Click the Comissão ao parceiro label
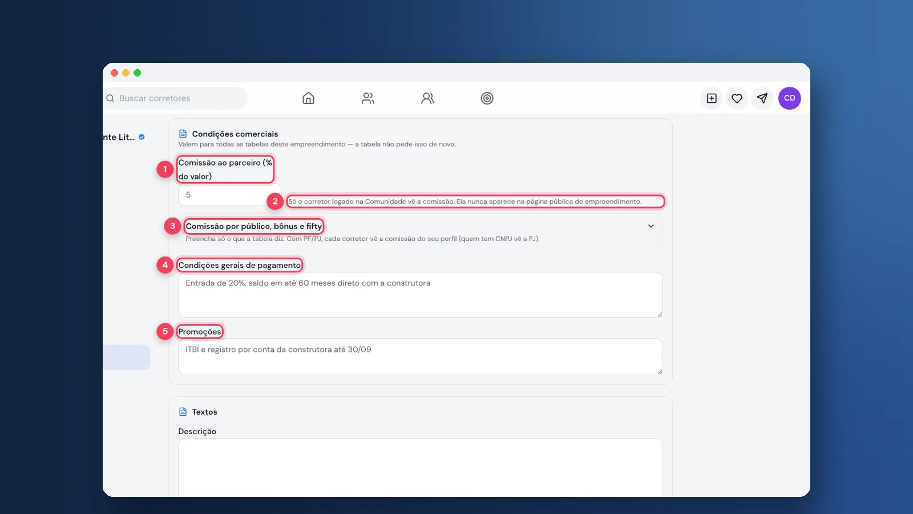The height and width of the screenshot is (514, 913). point(225,169)
